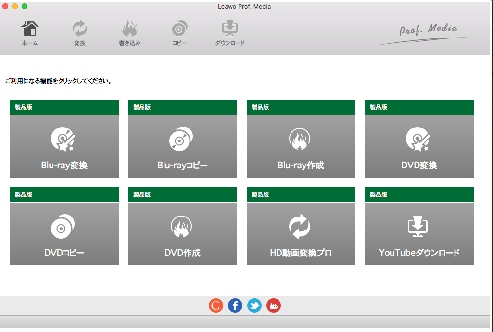Click 製品版 header above DVDコピー
The image size is (493, 332).
(x=64, y=194)
